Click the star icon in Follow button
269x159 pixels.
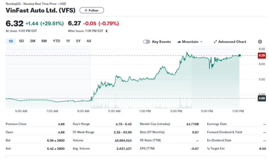tap(86, 10)
